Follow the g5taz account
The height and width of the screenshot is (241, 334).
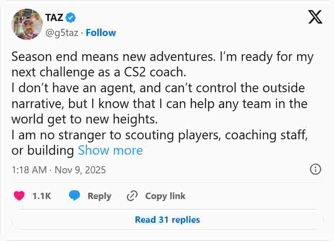[x=101, y=32]
